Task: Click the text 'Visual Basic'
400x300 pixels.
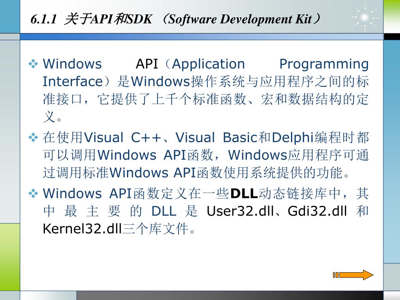Action: (x=216, y=137)
